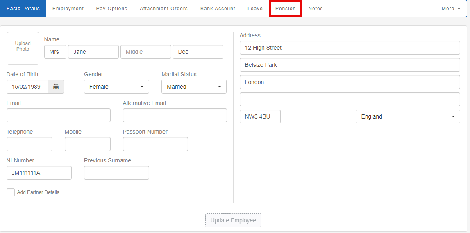Viewport: 470px width, 233px height.
Task: Switch to the Bank Account tab
Action: 218,9
